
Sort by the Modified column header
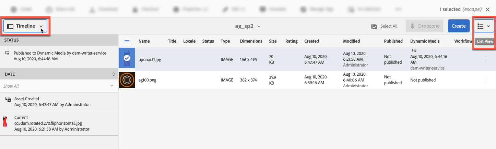(351, 41)
